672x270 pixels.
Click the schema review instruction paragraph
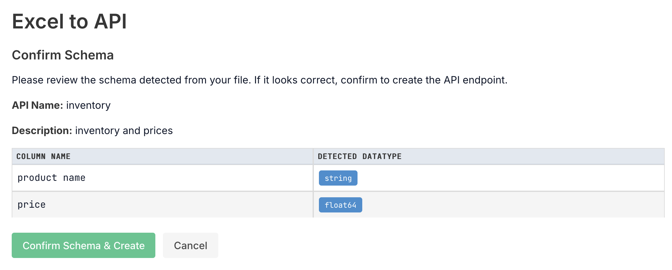(x=259, y=80)
